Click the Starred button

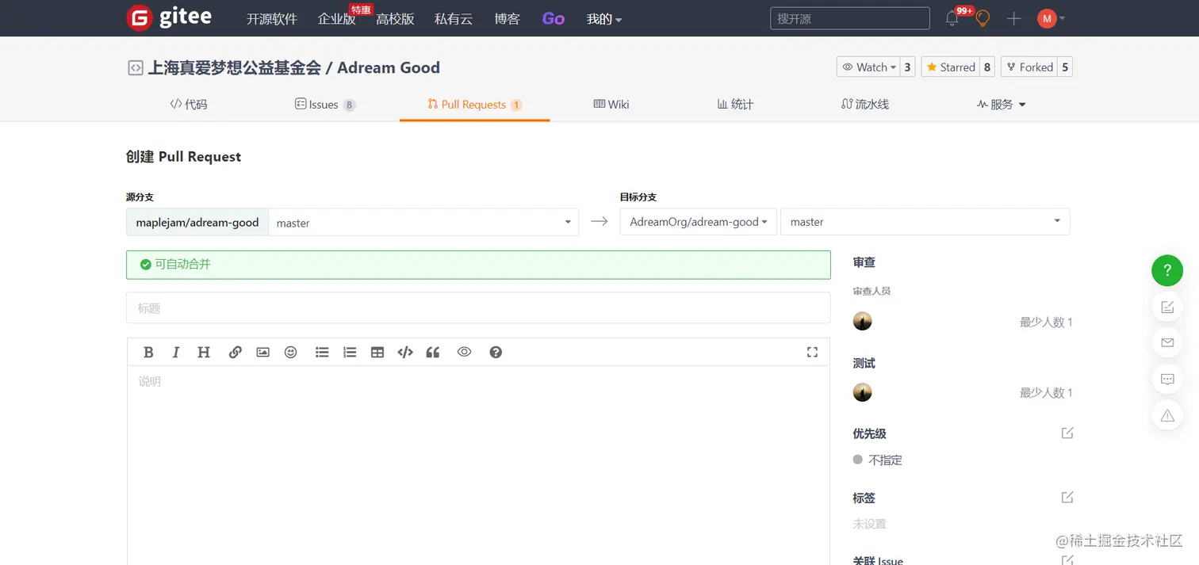951,67
